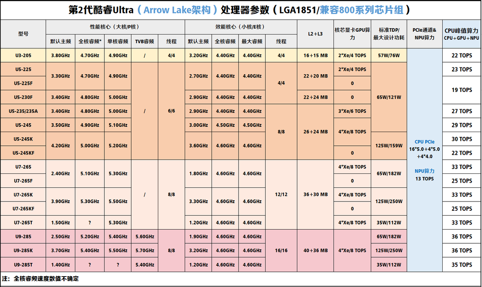This screenshot has width=482, height=287.
Task: Select the U7-265F model cell
Action: (23, 181)
